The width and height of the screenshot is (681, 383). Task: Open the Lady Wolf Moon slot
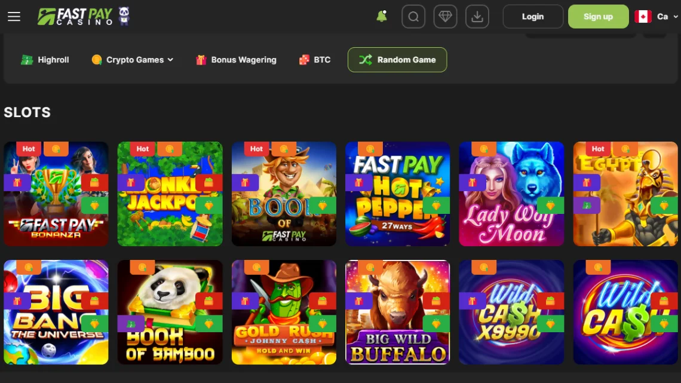[511, 194]
